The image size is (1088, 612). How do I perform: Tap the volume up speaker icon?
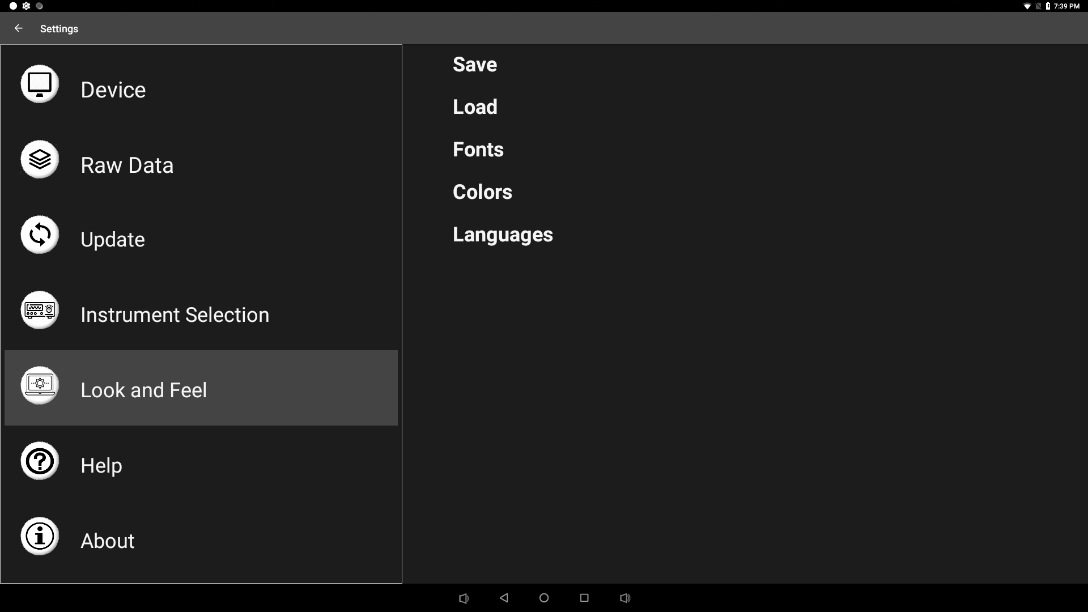coord(625,598)
